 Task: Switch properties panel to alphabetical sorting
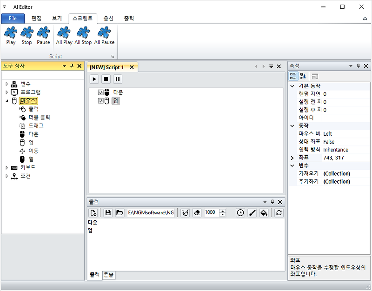tap(302, 76)
